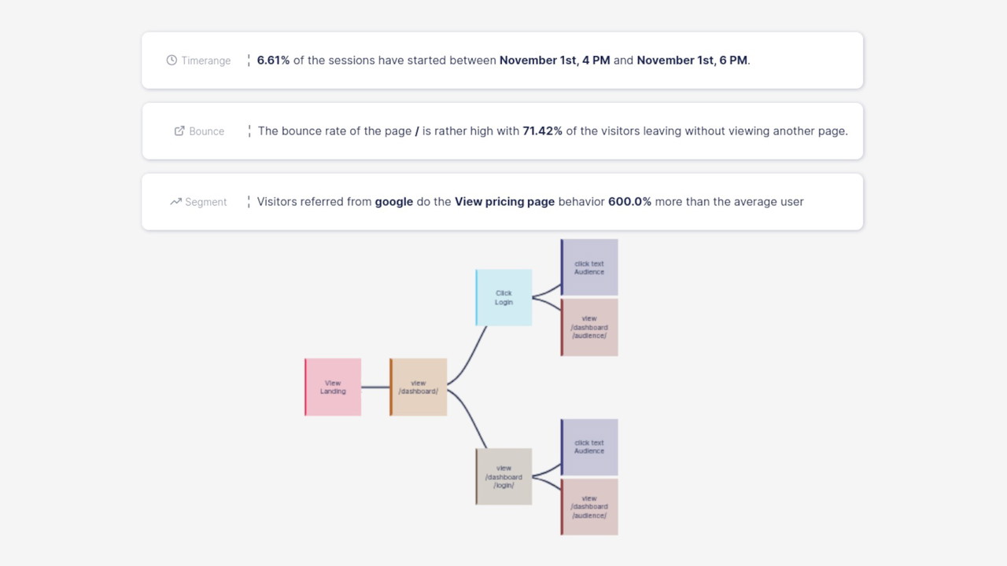Click the clock icon beside Timerange

click(x=172, y=61)
